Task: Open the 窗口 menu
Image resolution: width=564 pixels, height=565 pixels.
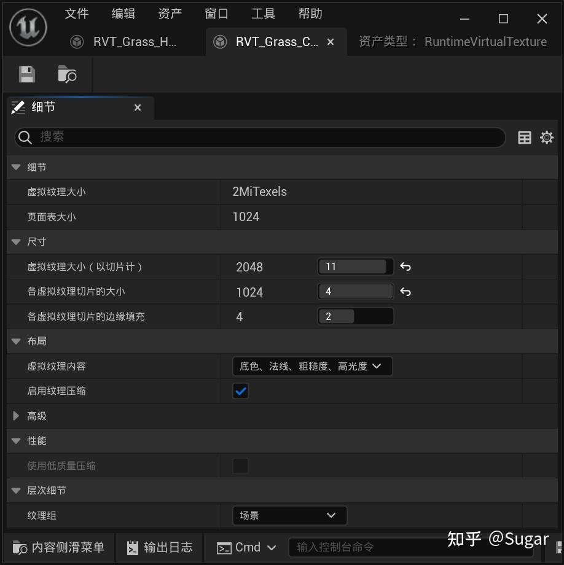Action: (x=216, y=14)
